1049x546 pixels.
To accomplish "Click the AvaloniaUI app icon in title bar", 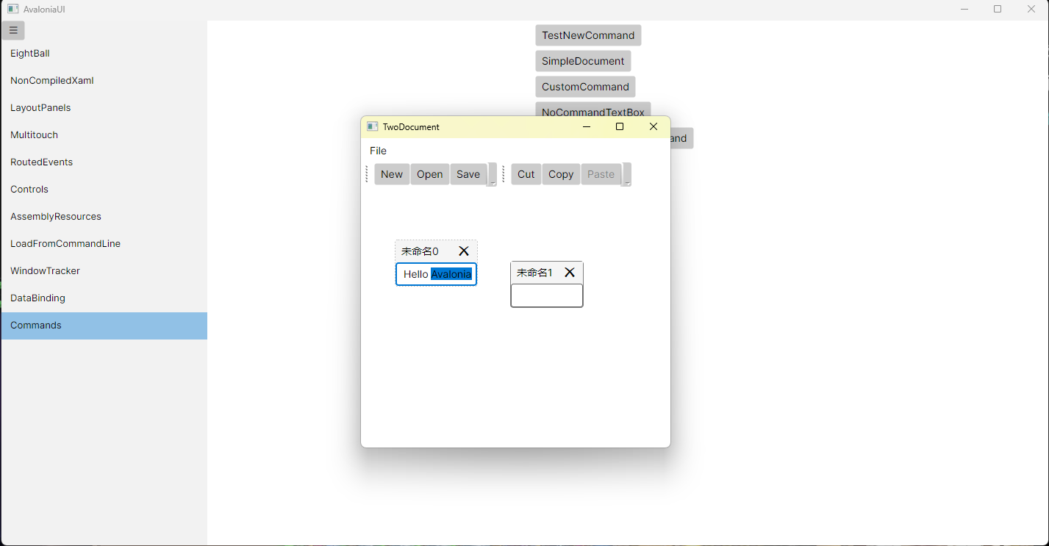I will point(13,10).
